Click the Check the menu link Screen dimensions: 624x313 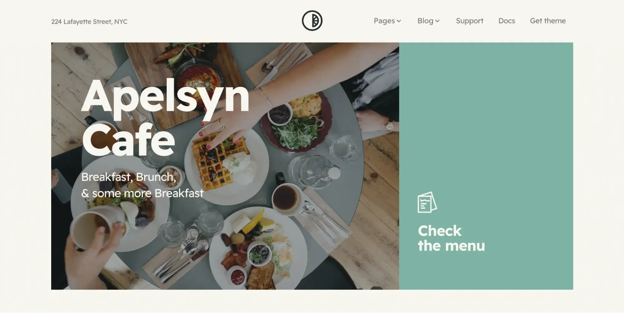point(451,238)
